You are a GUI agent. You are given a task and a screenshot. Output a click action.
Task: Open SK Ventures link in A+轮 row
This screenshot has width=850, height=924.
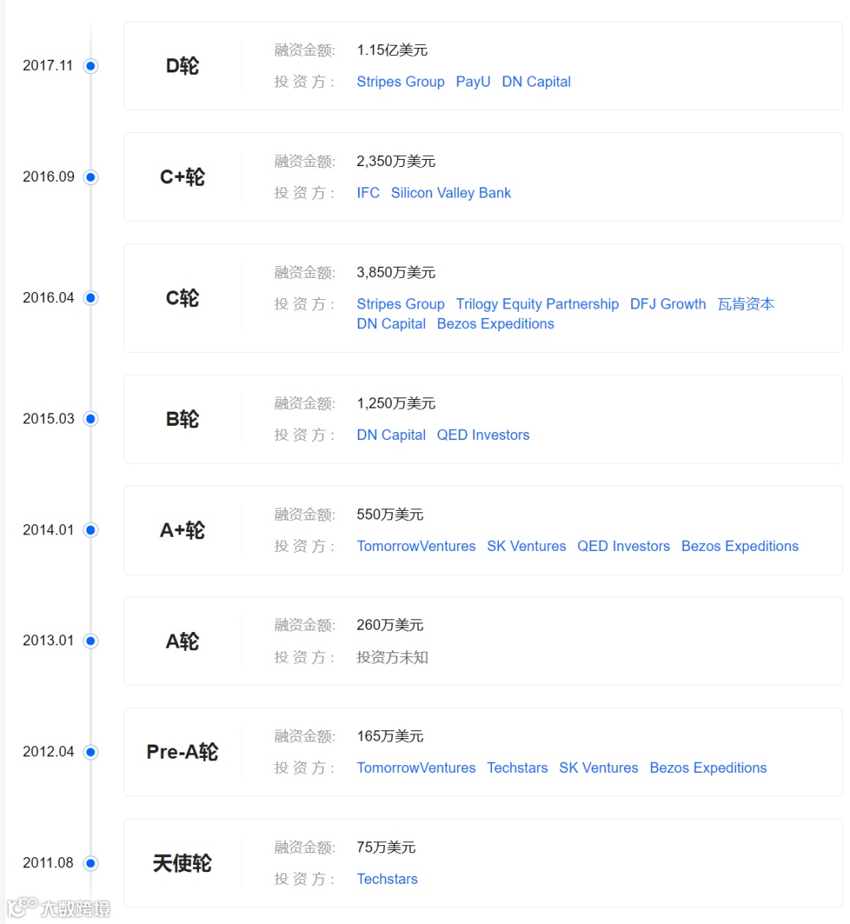tap(526, 546)
